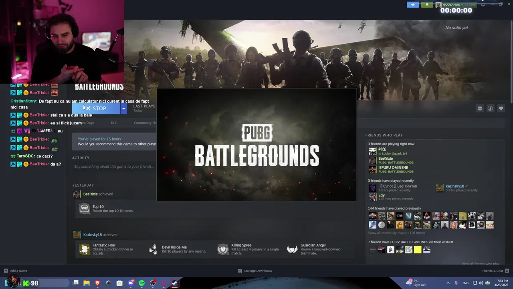
Task: Open File Explorer from the taskbar
Action: point(87,283)
